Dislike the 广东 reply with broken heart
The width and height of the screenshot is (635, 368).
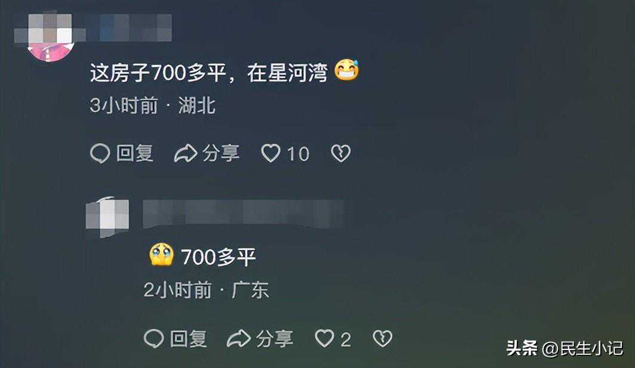click(x=383, y=338)
